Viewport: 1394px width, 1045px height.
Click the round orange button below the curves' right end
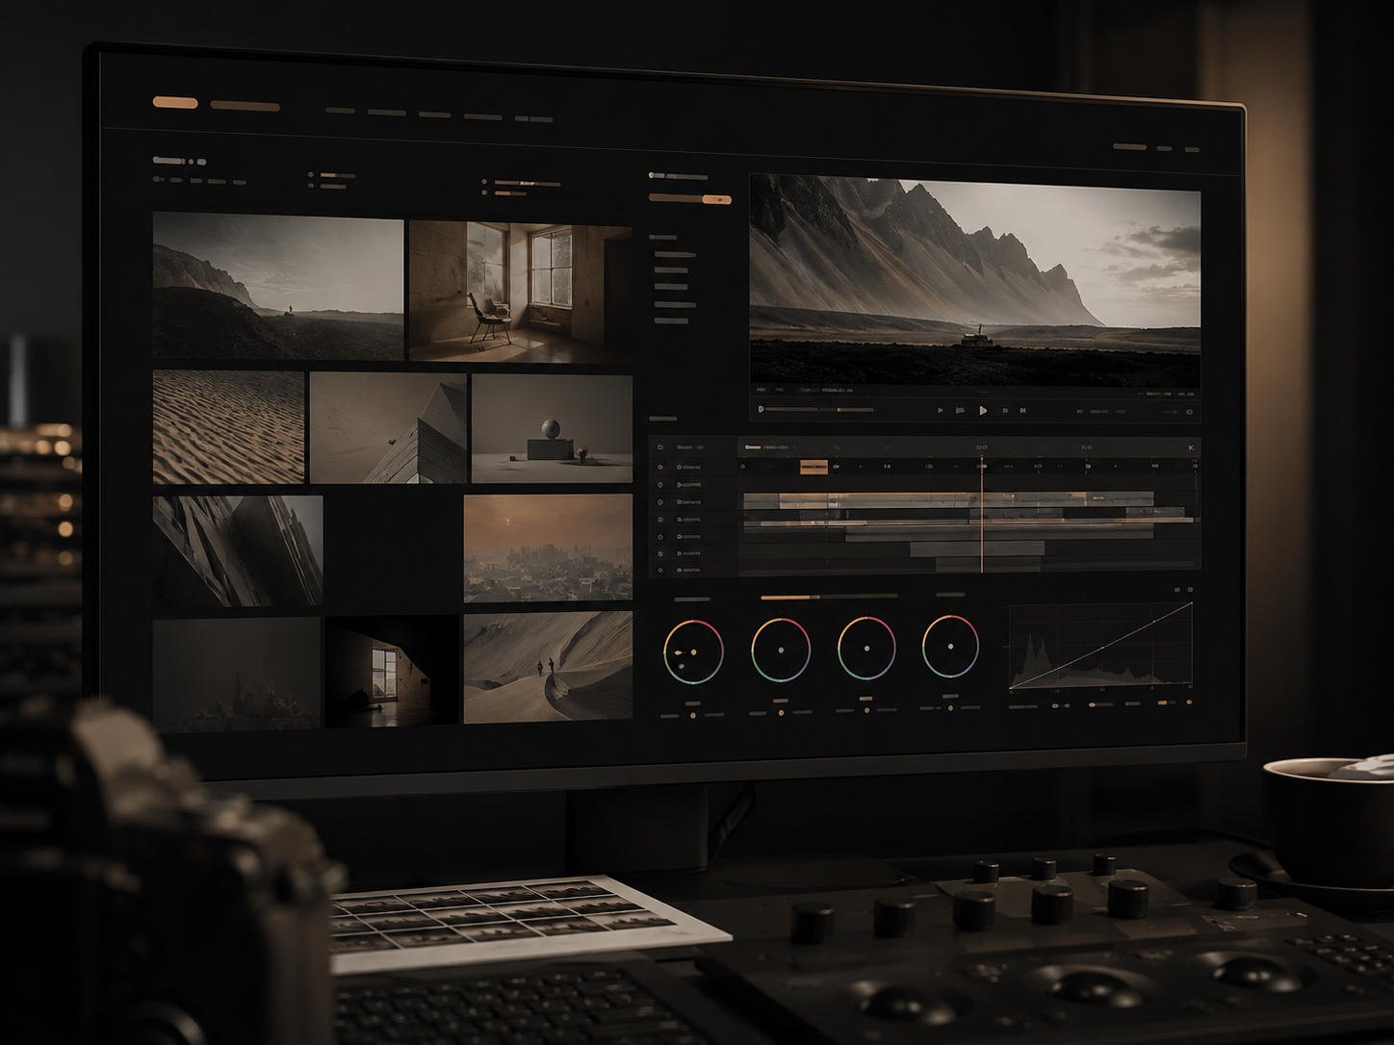tap(1190, 702)
